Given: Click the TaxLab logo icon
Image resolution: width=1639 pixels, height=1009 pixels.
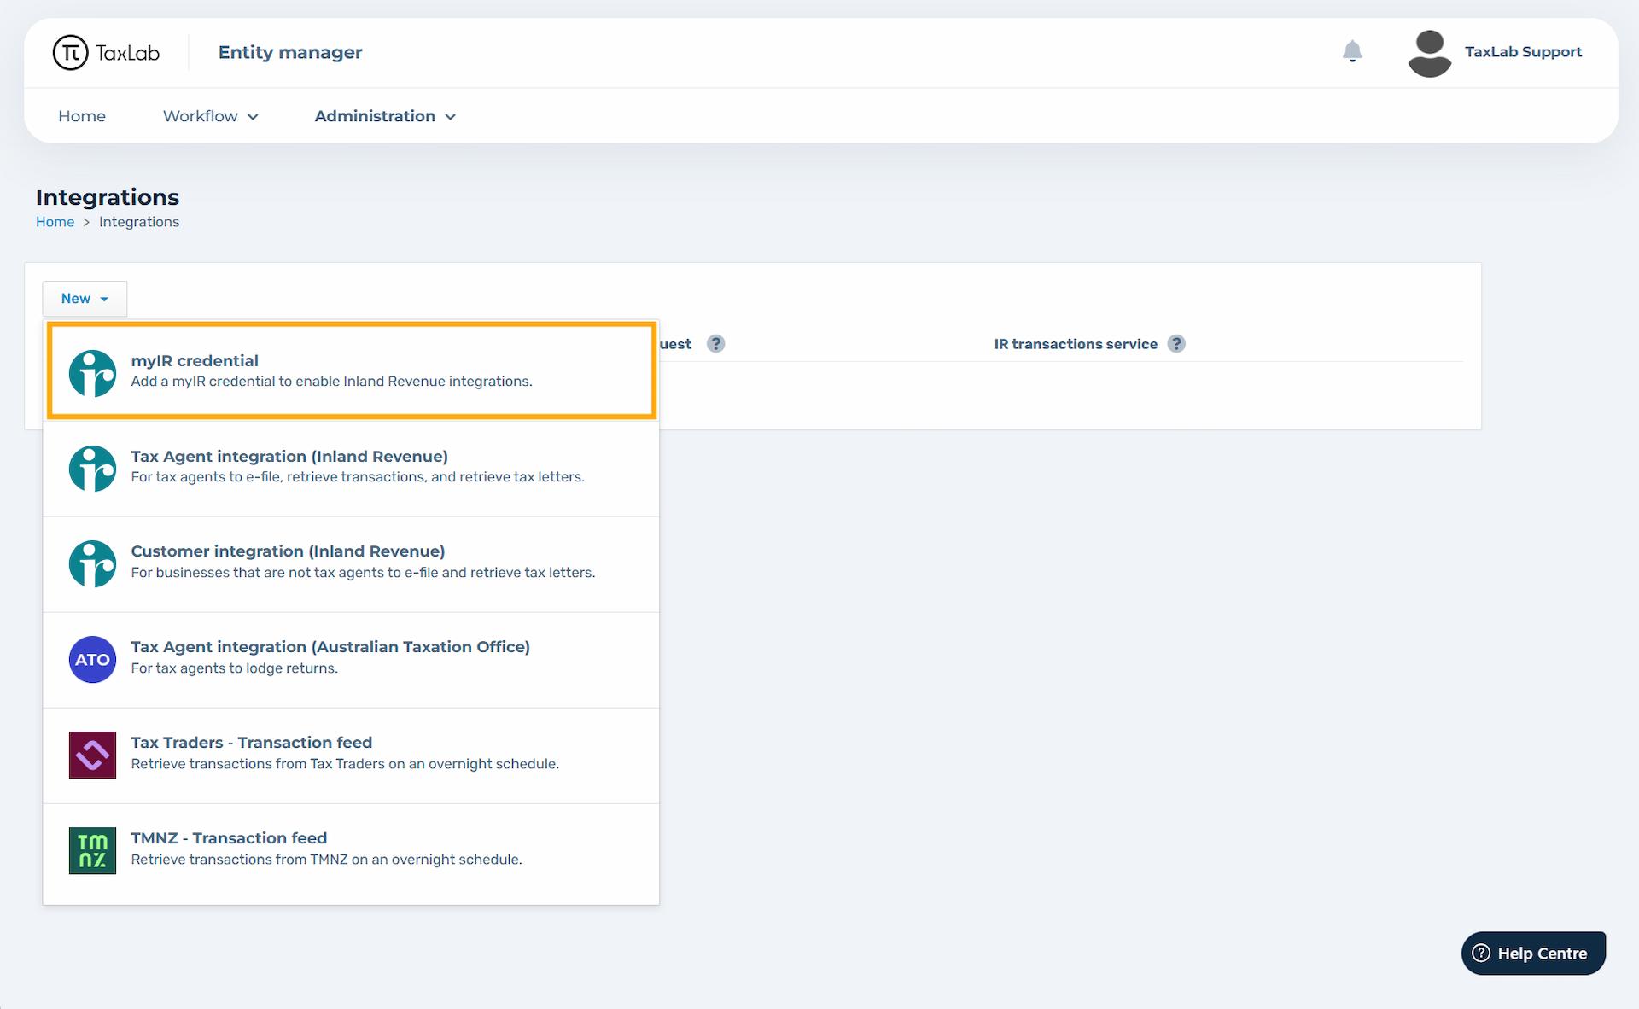Looking at the screenshot, I should coord(70,52).
